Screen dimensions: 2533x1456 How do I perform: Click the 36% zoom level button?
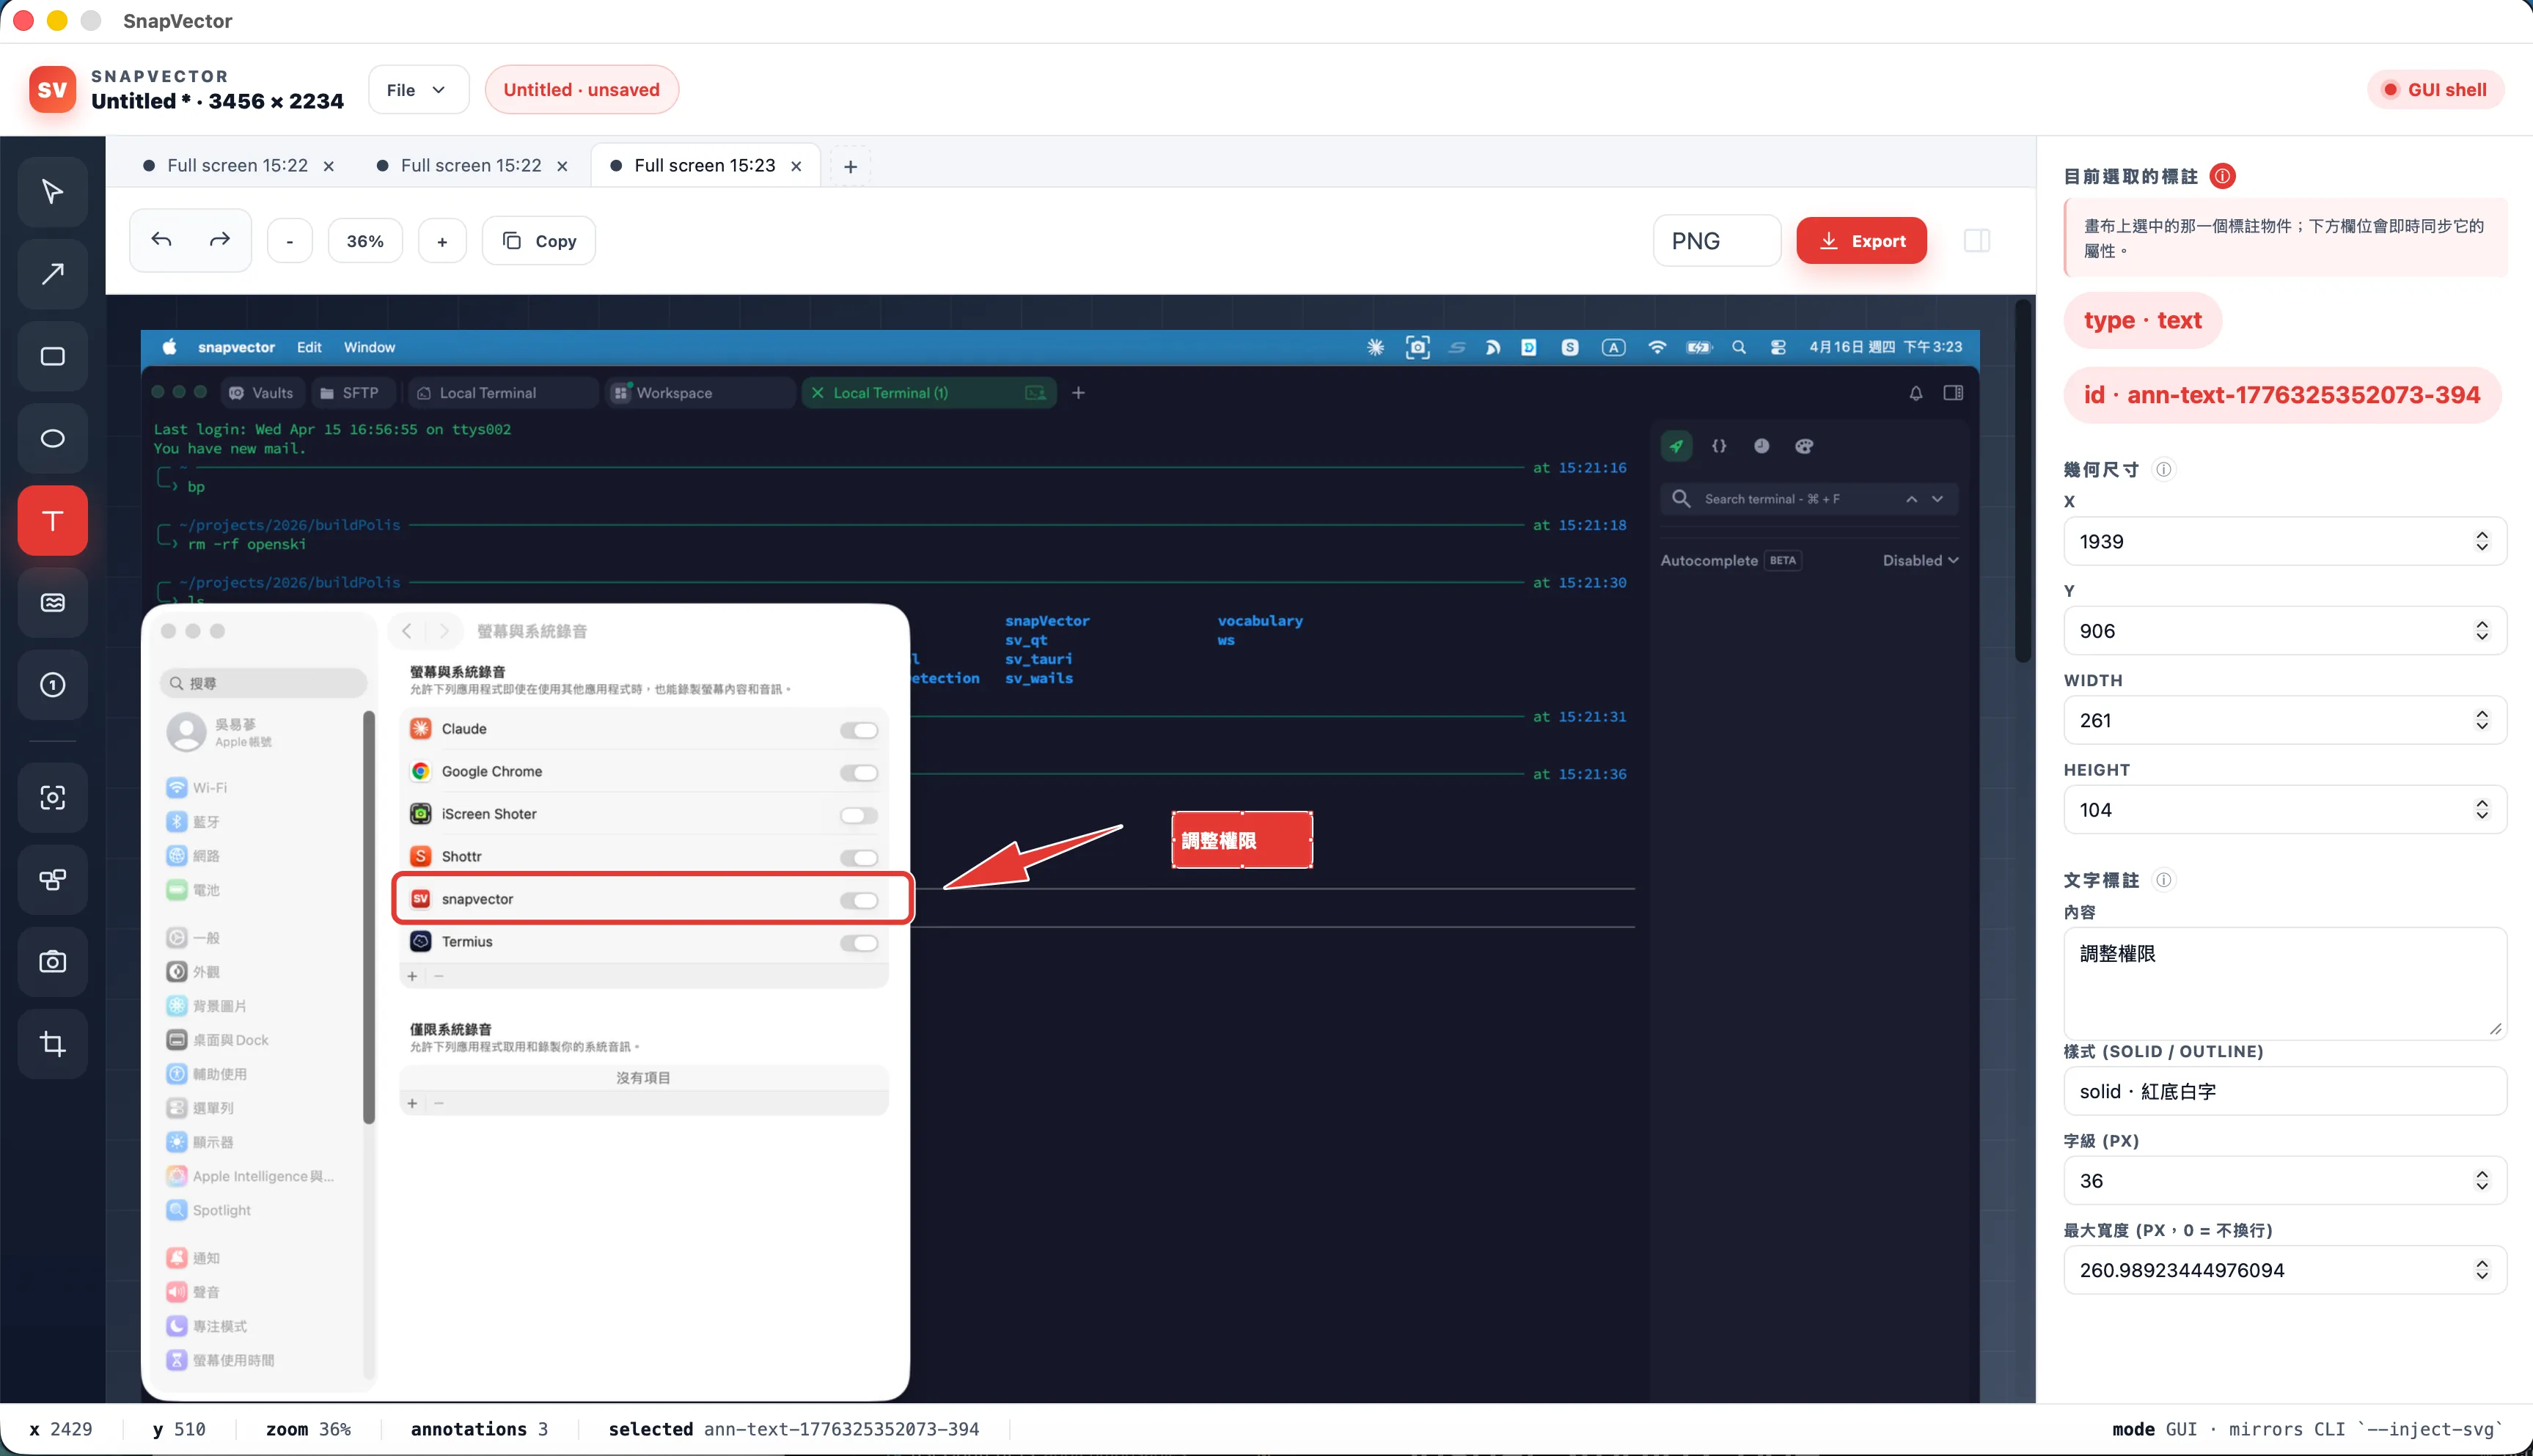point(365,241)
